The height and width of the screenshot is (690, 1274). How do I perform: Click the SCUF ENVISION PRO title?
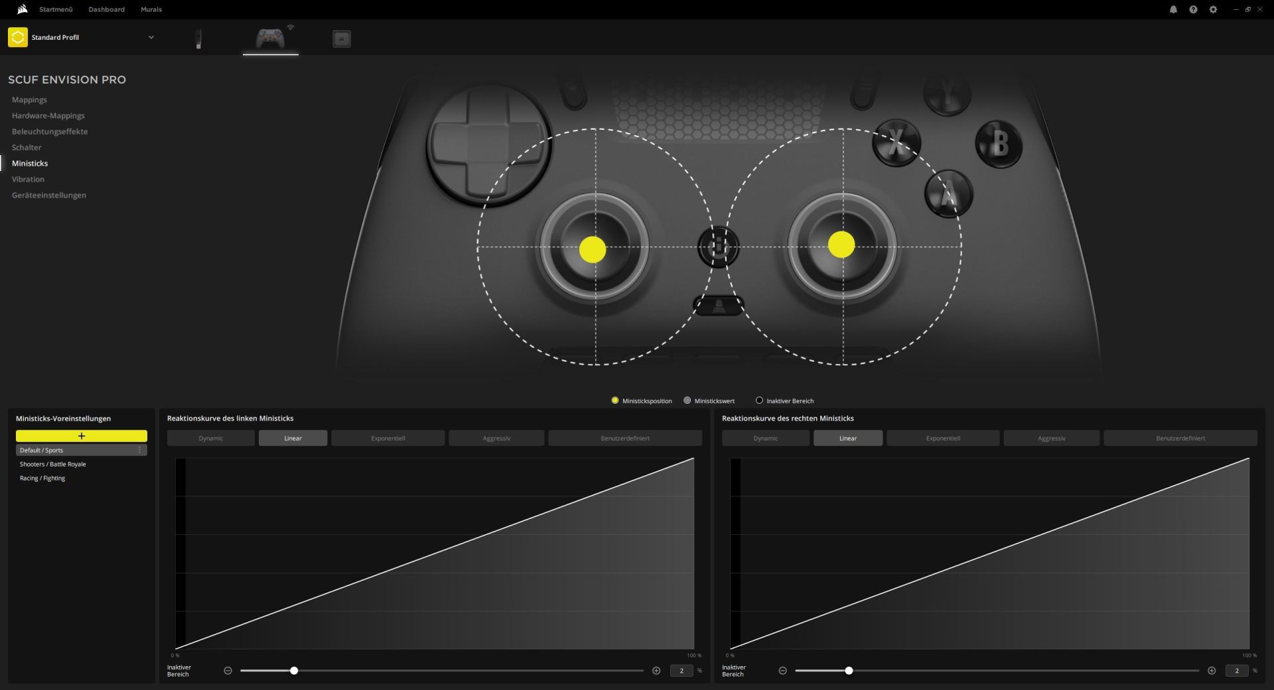pos(67,80)
